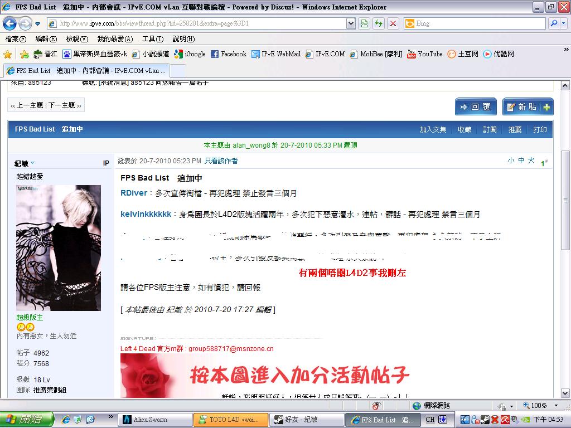The width and height of the screenshot is (571, 428).
Task: Open the 工具(T) menu
Action: click(153, 39)
